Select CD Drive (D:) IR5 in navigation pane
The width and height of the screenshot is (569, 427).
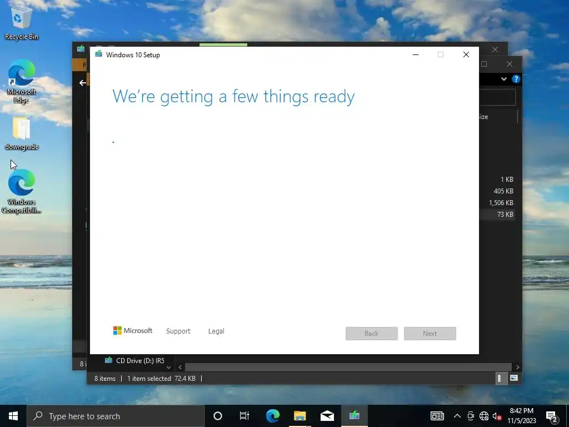click(135, 360)
